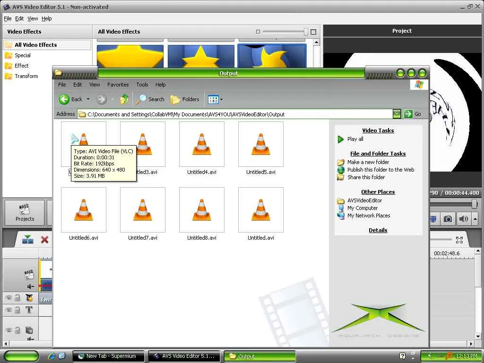Click the small thumbnail size icon in effects header
The image size is (484, 363).
[258, 32]
